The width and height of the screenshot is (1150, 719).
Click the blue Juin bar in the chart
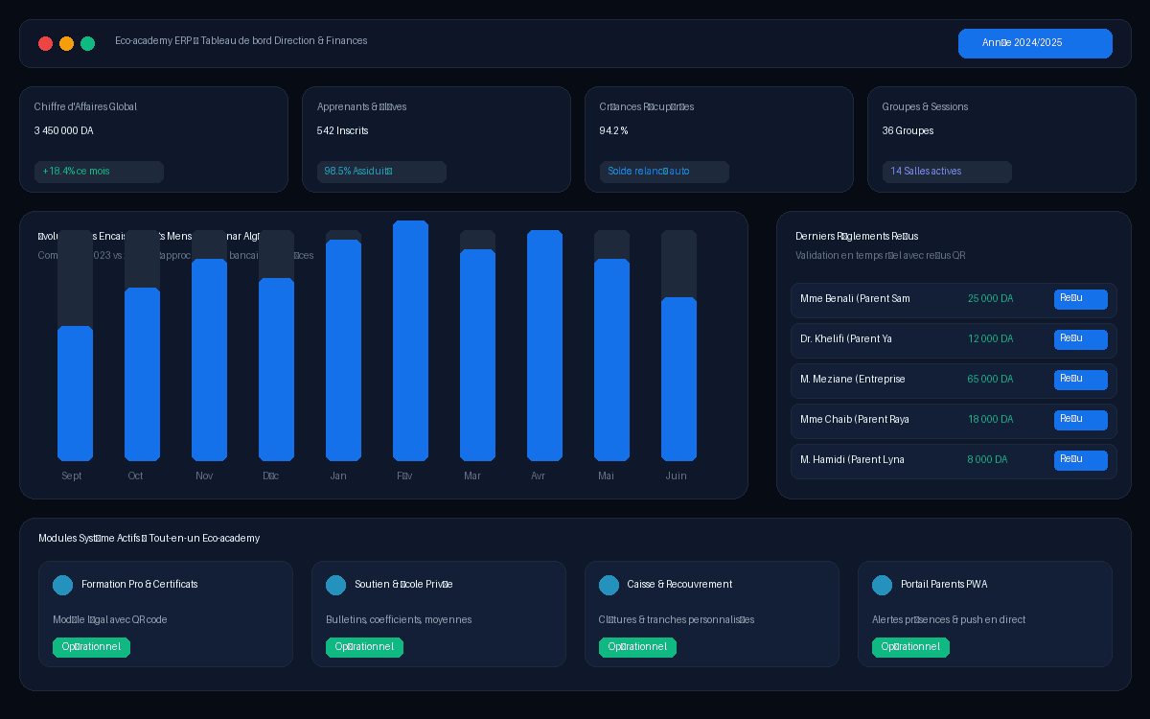(678, 379)
